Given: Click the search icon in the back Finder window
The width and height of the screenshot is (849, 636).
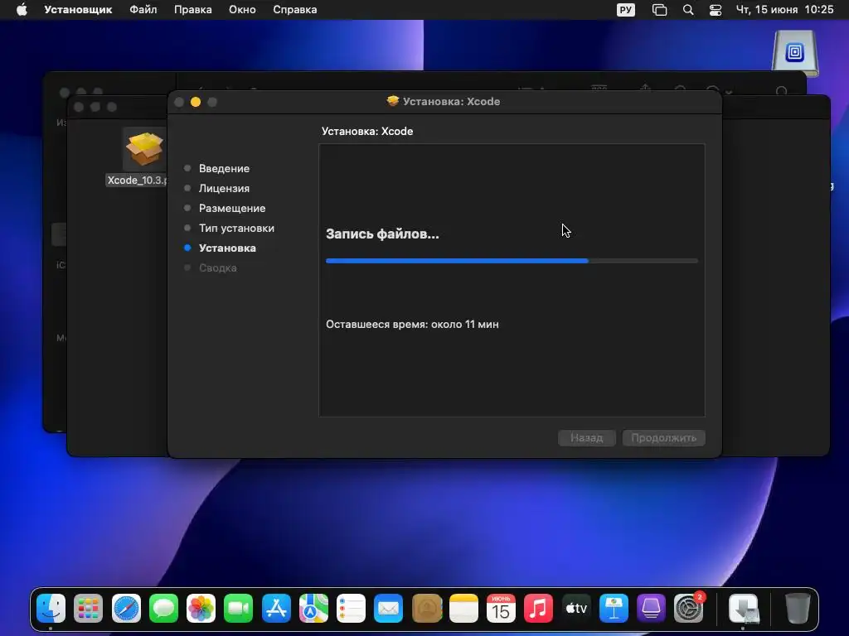Looking at the screenshot, I should tap(781, 91).
